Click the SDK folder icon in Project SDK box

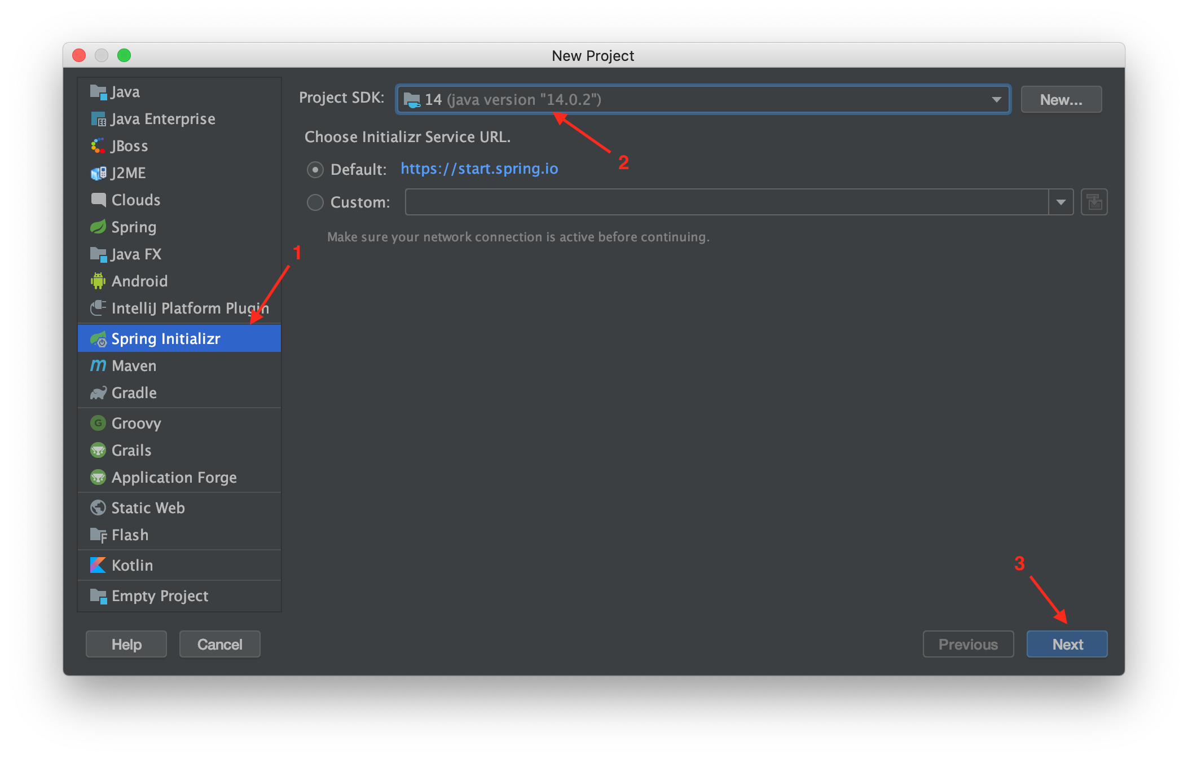(412, 100)
